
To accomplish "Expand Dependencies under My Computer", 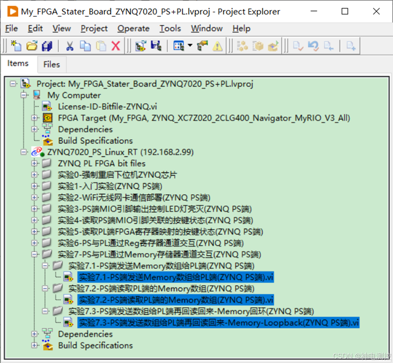I will (34, 129).
